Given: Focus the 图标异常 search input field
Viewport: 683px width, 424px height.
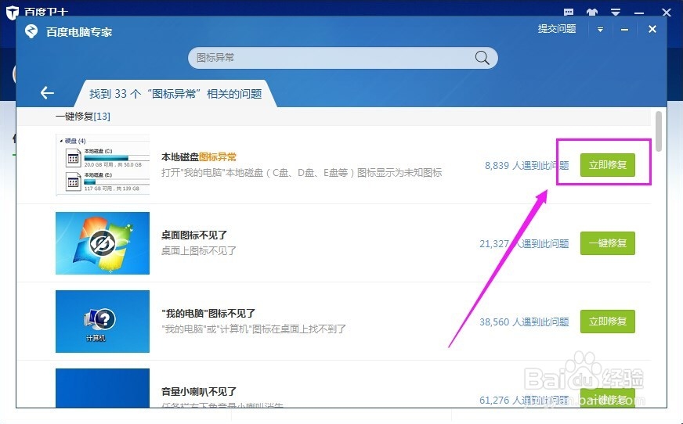Looking at the screenshot, I should click(343, 58).
